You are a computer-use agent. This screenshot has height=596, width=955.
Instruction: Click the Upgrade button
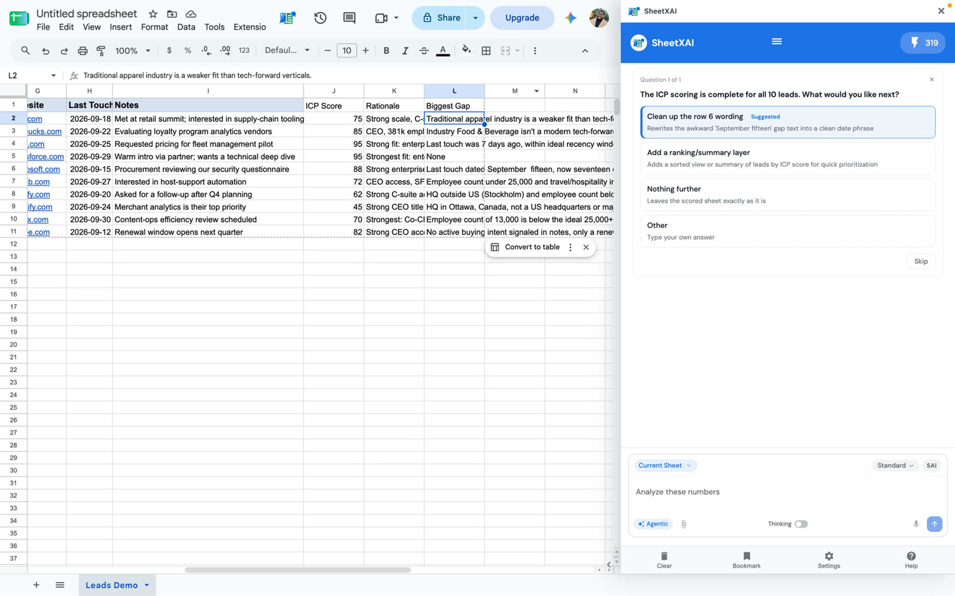pos(522,18)
